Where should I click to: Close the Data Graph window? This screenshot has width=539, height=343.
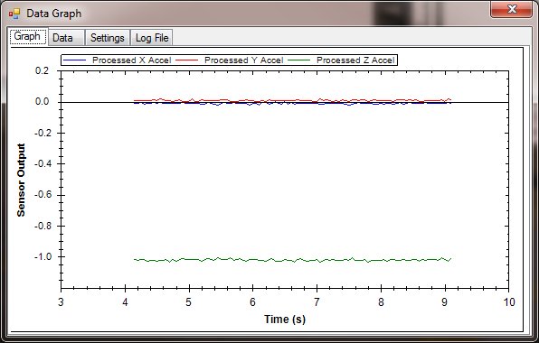(512, 9)
